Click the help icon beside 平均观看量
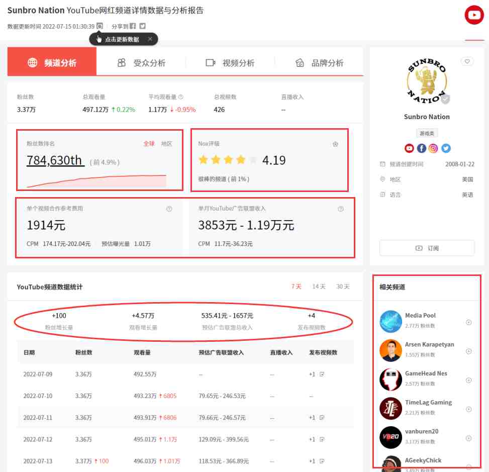Image resolution: width=489 pixels, height=472 pixels. [x=181, y=97]
